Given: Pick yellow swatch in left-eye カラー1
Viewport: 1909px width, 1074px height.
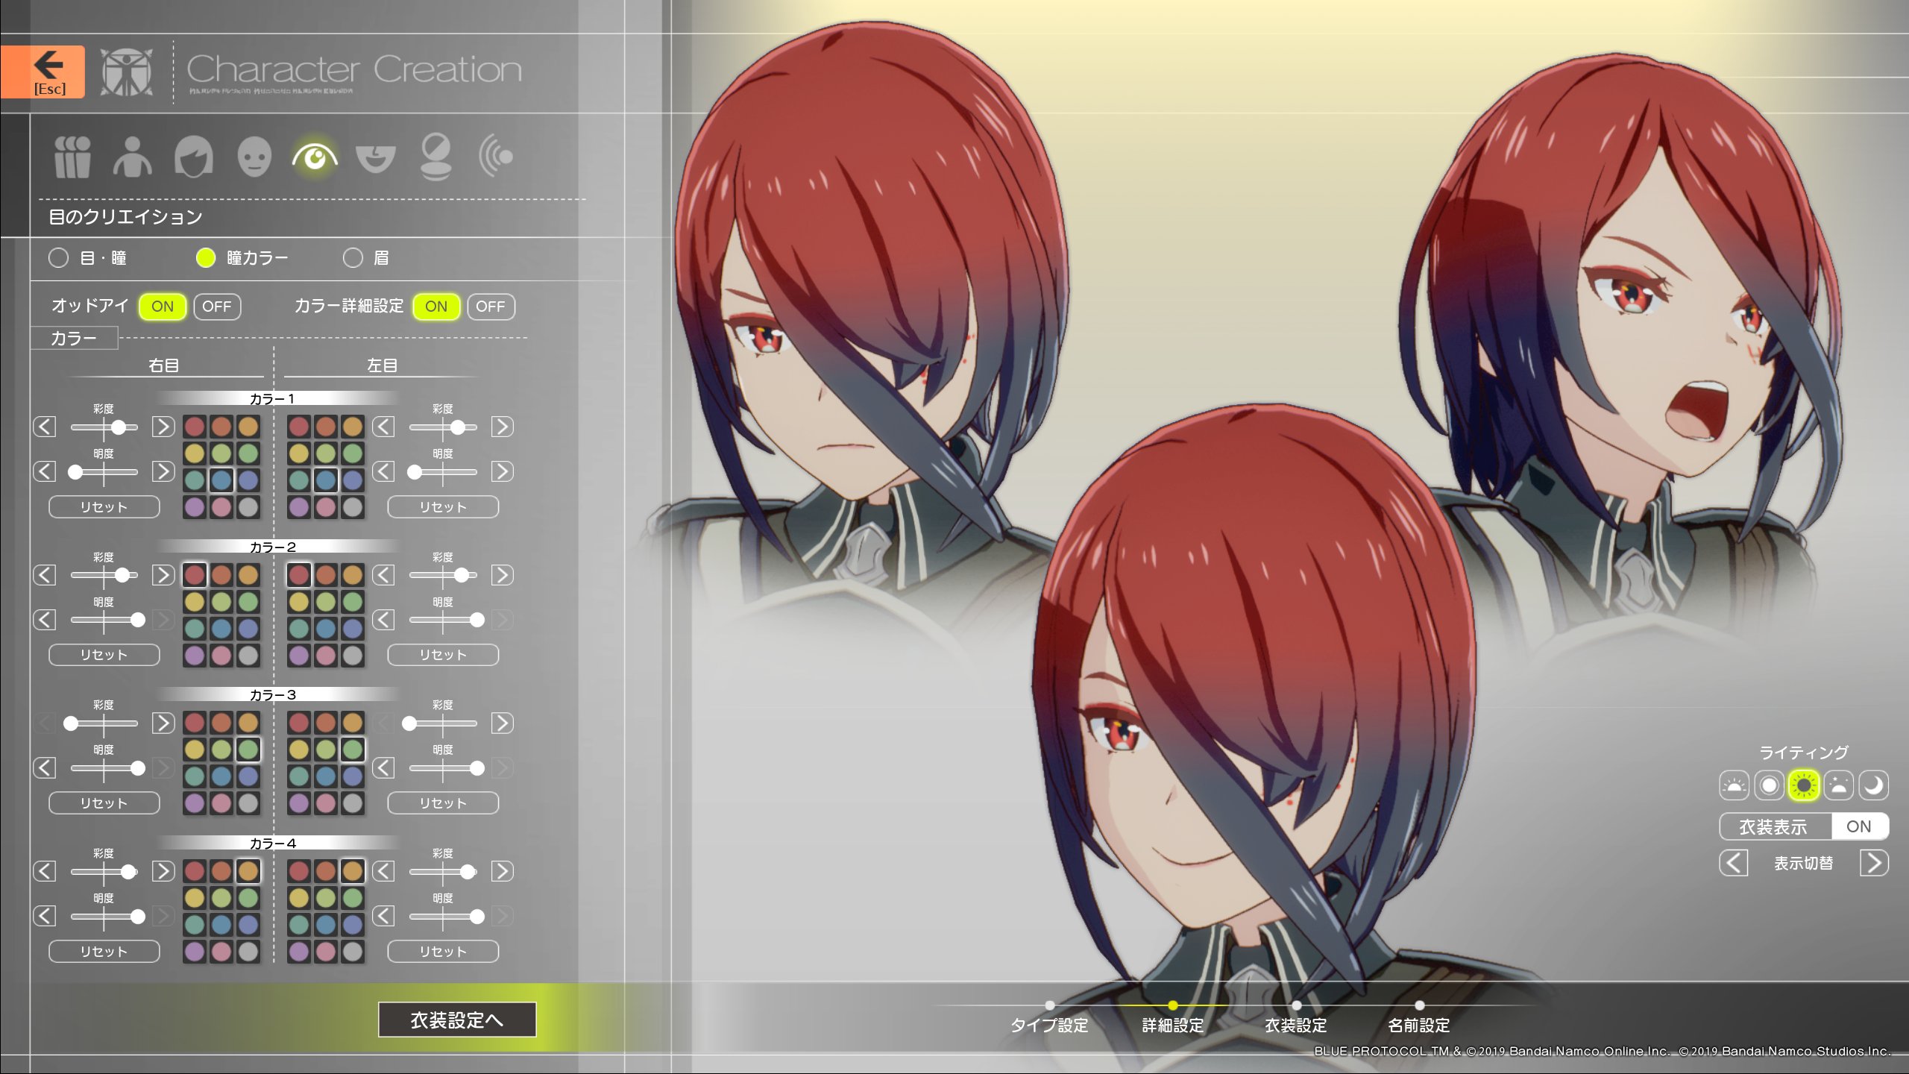Looking at the screenshot, I should (x=299, y=453).
